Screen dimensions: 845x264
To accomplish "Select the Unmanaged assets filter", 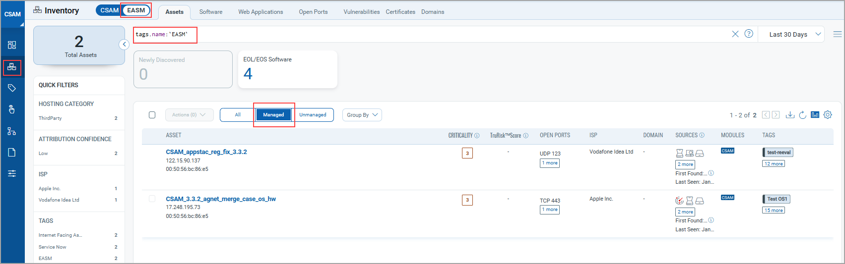I will click(x=313, y=115).
